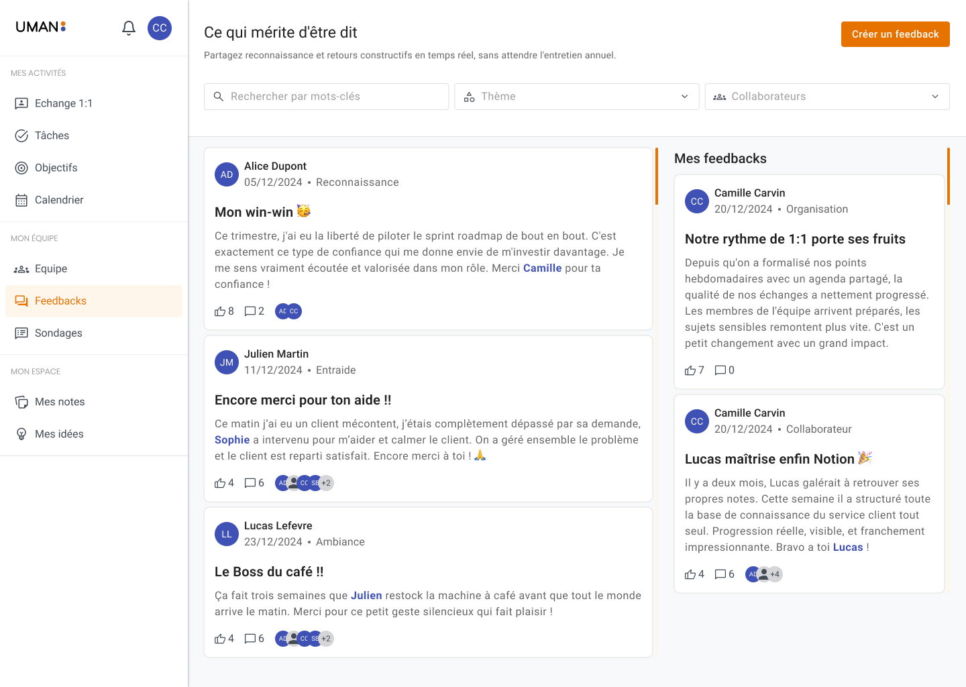966x687 pixels.
Task: Like Alice Dupont's win-win post
Action: 220,311
